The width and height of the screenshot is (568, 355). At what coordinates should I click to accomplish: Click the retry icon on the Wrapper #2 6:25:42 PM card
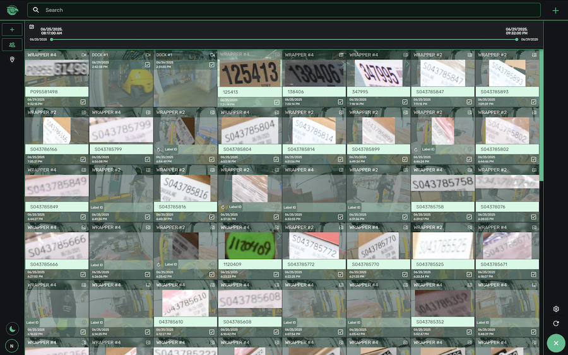pos(158,265)
